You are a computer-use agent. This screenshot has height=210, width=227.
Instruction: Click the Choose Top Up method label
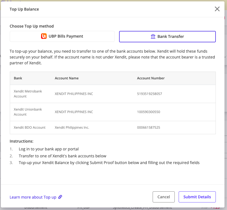[32, 26]
